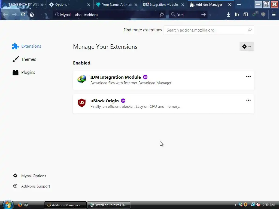Image resolution: width=279 pixels, height=209 pixels.
Task: Close the Add-ons Manager tab
Action: pyautogui.click(x=230, y=5)
